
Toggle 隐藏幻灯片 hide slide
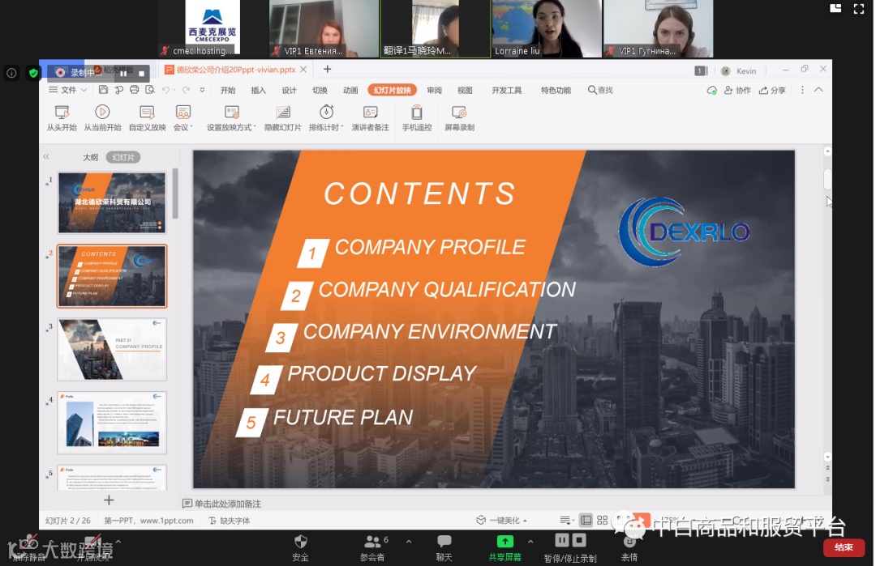(x=283, y=117)
